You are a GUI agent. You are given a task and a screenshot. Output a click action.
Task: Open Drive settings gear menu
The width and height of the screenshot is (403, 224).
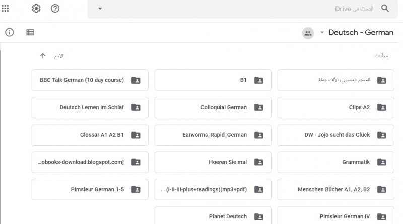point(36,8)
